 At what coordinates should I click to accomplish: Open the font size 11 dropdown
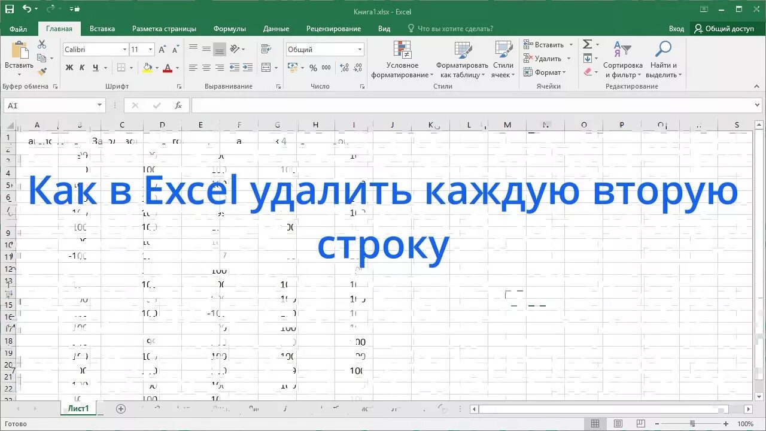tap(150, 50)
